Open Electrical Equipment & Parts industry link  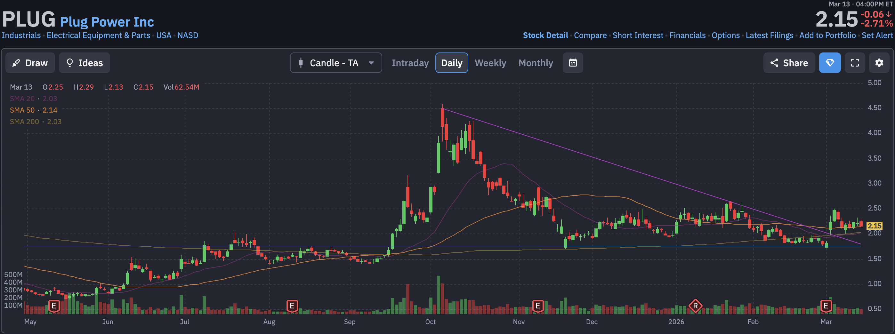[x=99, y=36]
